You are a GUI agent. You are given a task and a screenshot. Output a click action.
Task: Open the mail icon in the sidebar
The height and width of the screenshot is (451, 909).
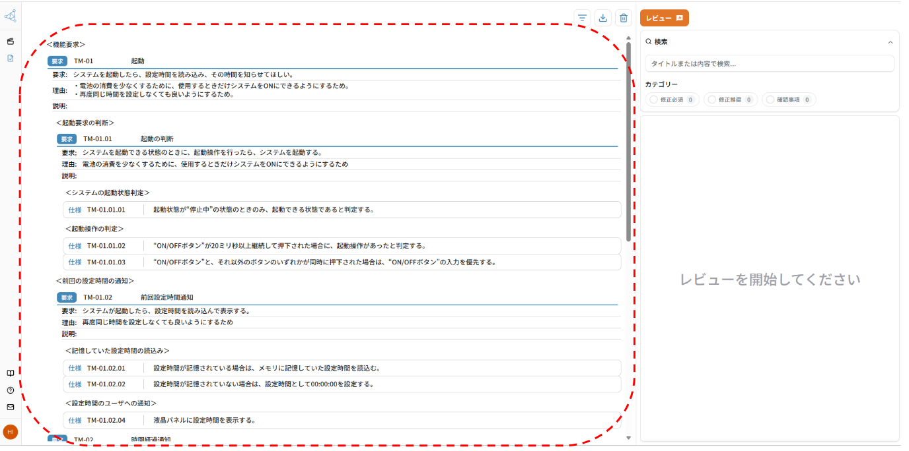(x=11, y=407)
